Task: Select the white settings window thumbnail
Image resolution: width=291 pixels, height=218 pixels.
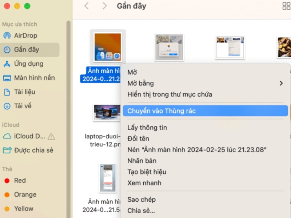Action: pos(230,48)
